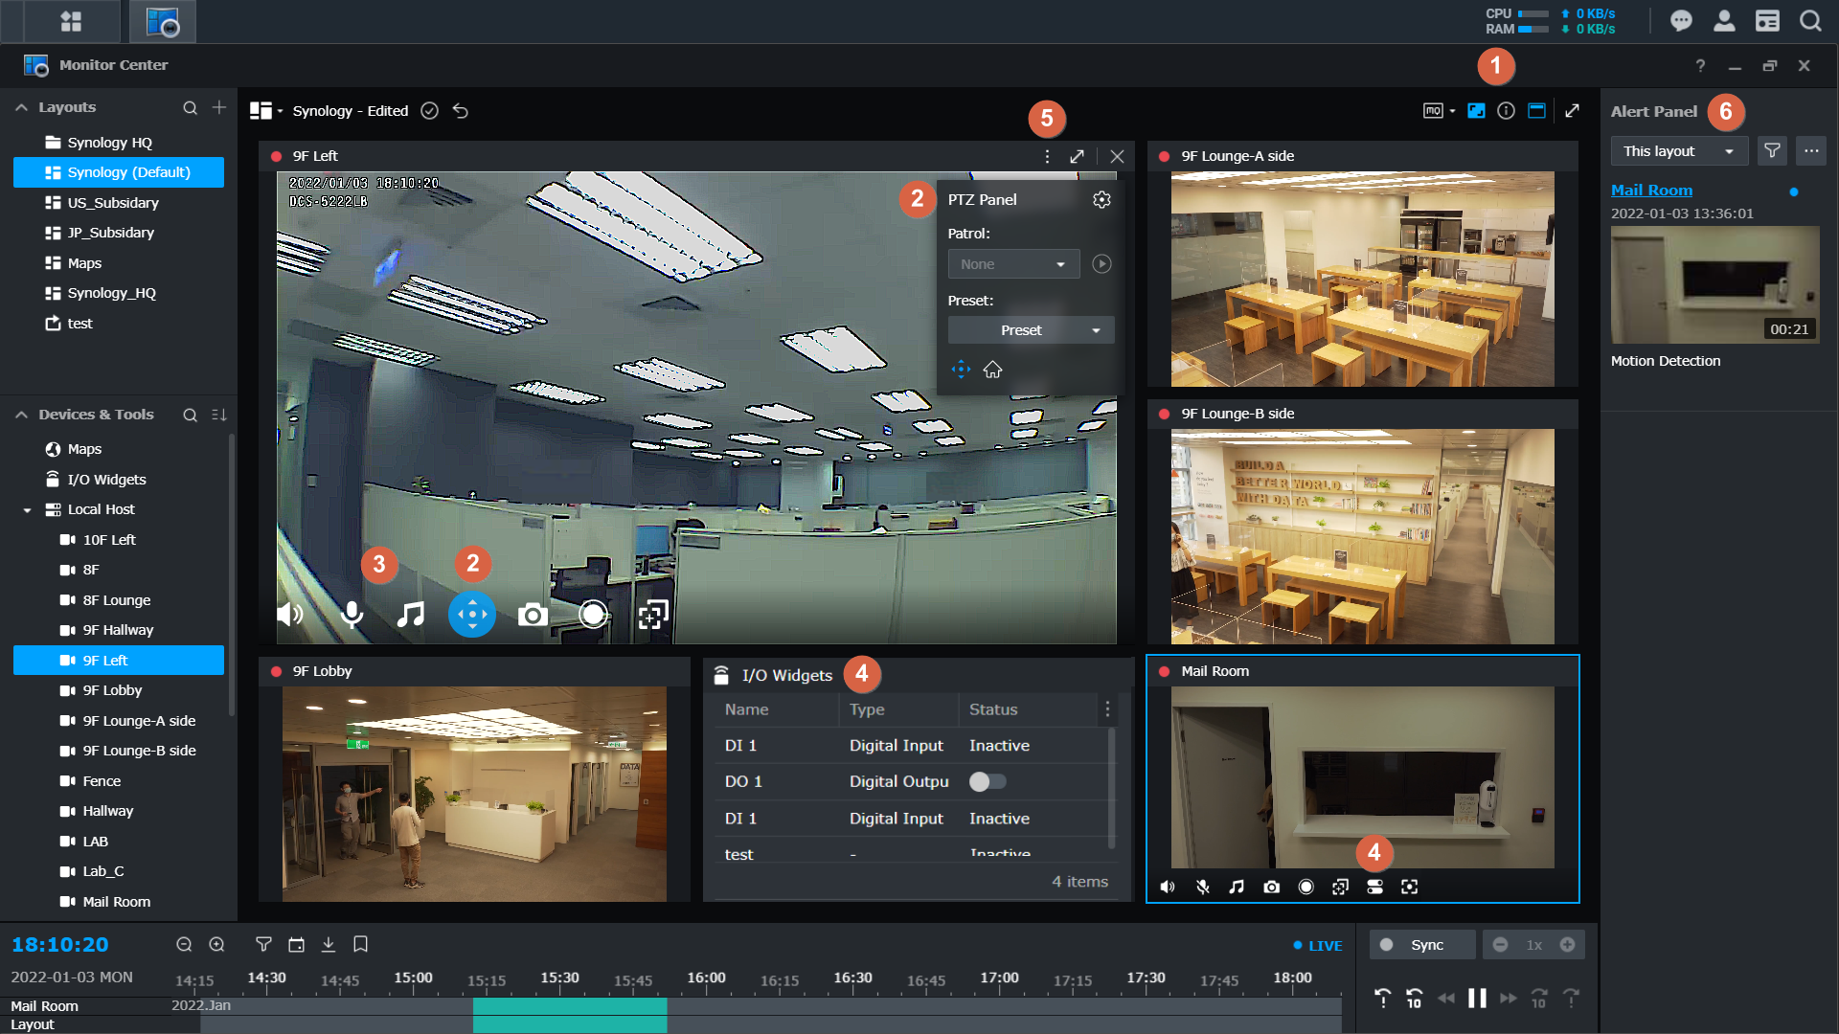The height and width of the screenshot is (1034, 1839).
Task: Open the Alert Panel more options menu
Action: (1811, 150)
